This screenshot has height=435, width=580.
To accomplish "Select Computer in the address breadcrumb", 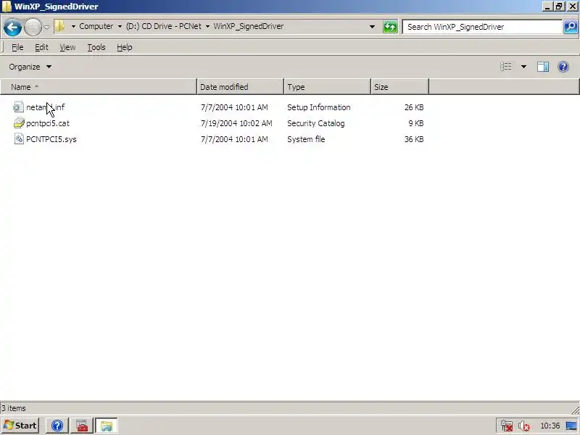I will [96, 26].
